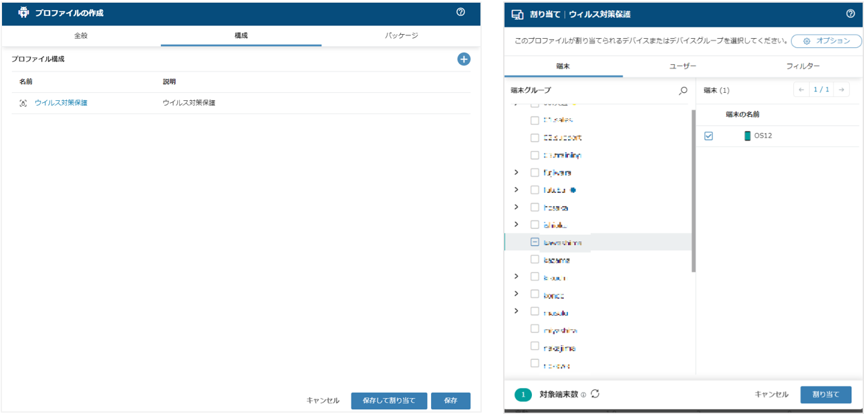Check the fujiwara group checkbox
The image size is (864, 414).
click(x=535, y=172)
